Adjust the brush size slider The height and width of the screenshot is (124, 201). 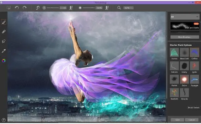tap(53, 8)
